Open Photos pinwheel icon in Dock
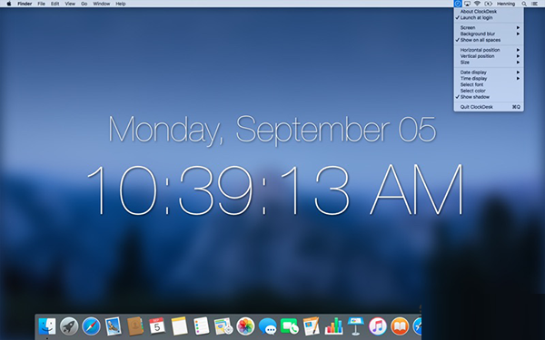The width and height of the screenshot is (545, 340). [245, 326]
